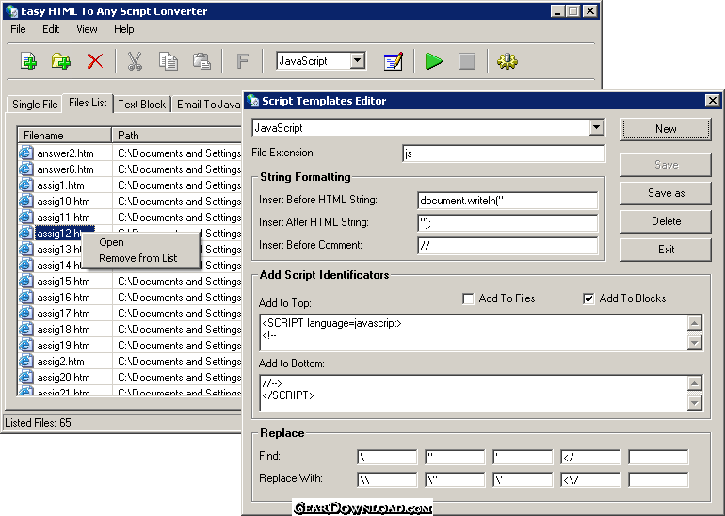Select the Files List tab

(x=88, y=103)
